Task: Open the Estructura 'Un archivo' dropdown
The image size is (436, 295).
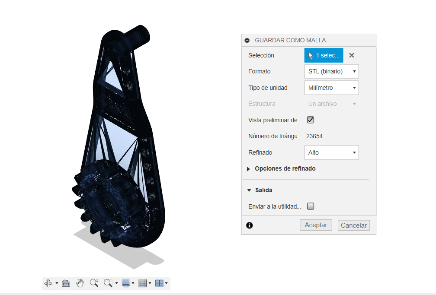Action: (x=331, y=104)
